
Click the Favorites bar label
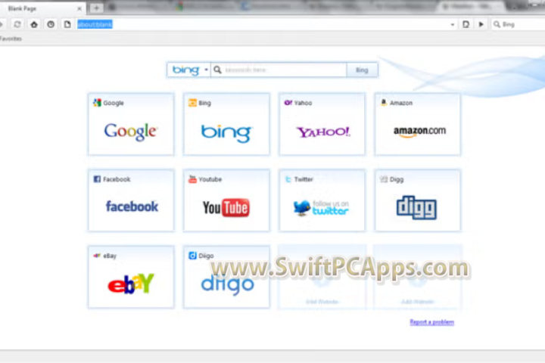pyautogui.click(x=11, y=39)
